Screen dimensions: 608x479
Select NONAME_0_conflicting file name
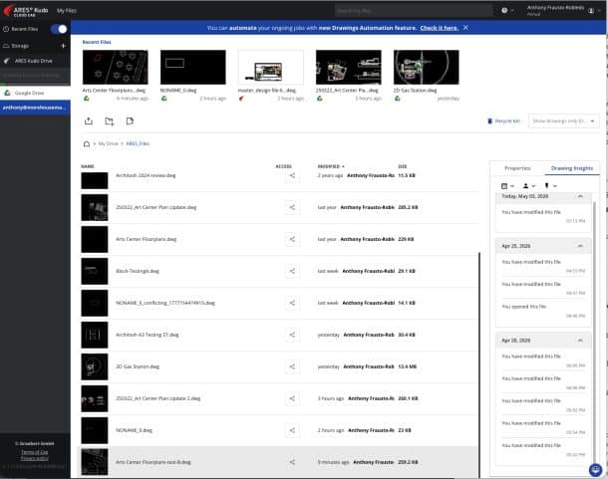click(x=165, y=303)
